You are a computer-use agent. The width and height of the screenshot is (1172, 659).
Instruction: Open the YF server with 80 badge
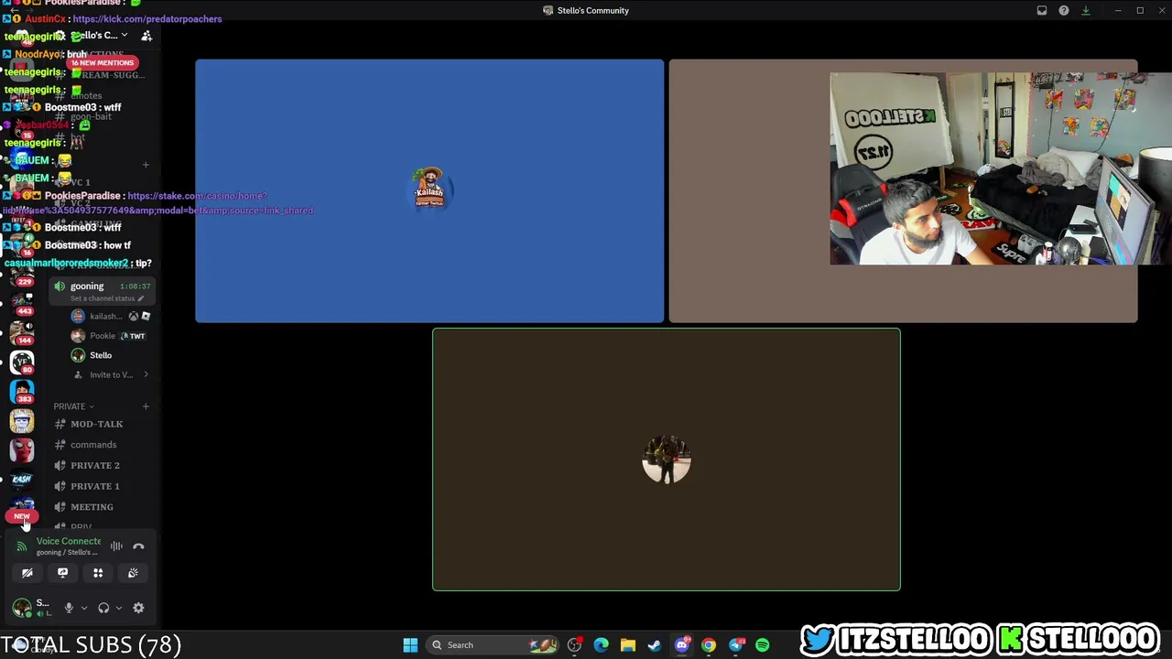click(x=22, y=362)
